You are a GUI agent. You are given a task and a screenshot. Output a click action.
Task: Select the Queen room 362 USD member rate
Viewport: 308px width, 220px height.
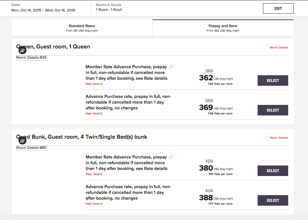273,81
